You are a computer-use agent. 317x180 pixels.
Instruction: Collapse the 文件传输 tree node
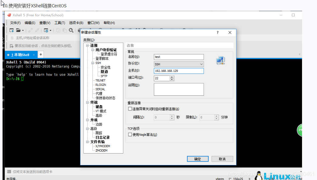click(87, 142)
